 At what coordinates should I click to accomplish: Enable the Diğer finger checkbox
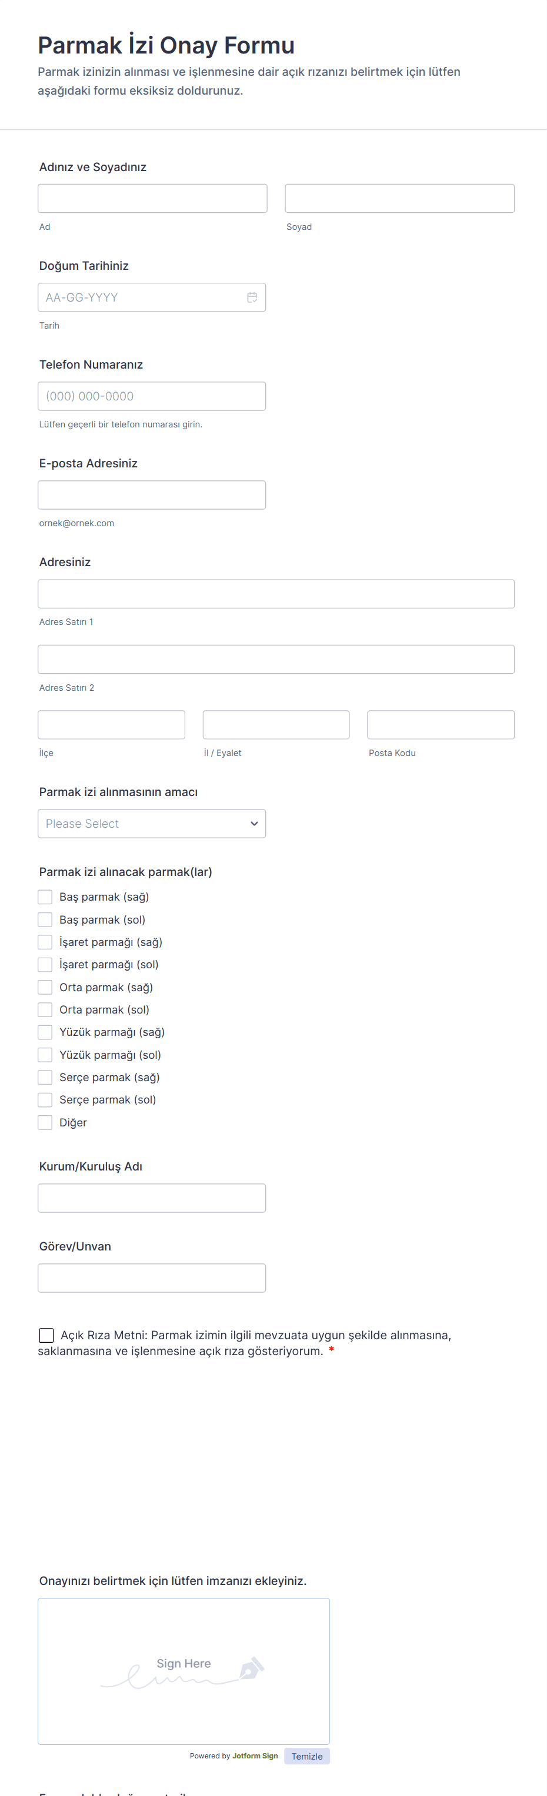coord(45,1122)
